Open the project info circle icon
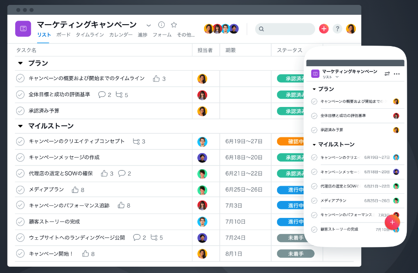The height and width of the screenshot is (273, 418). (162, 25)
